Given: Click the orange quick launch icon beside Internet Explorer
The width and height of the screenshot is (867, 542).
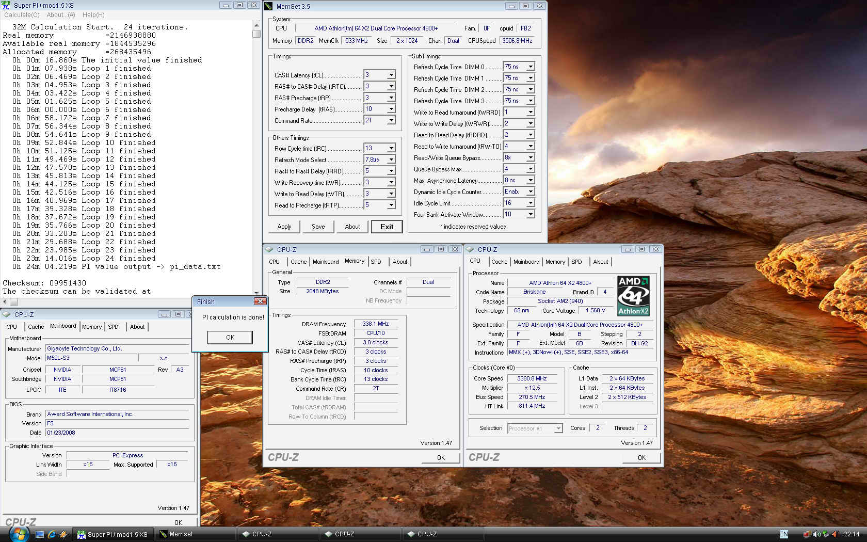Looking at the screenshot, I should point(63,534).
